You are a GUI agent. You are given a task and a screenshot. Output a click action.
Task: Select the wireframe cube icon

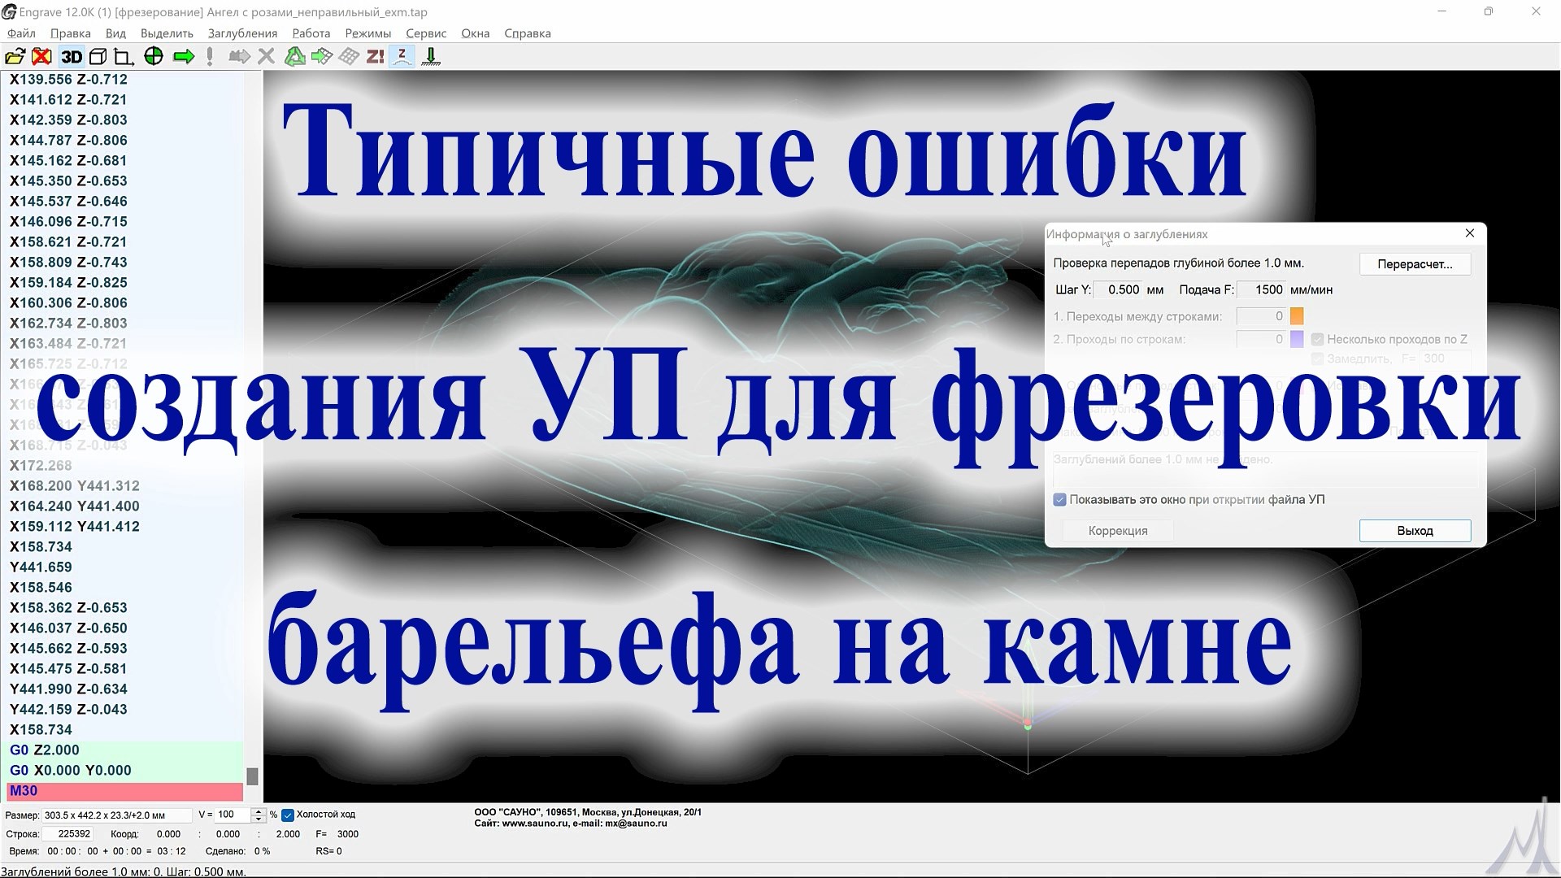click(97, 56)
